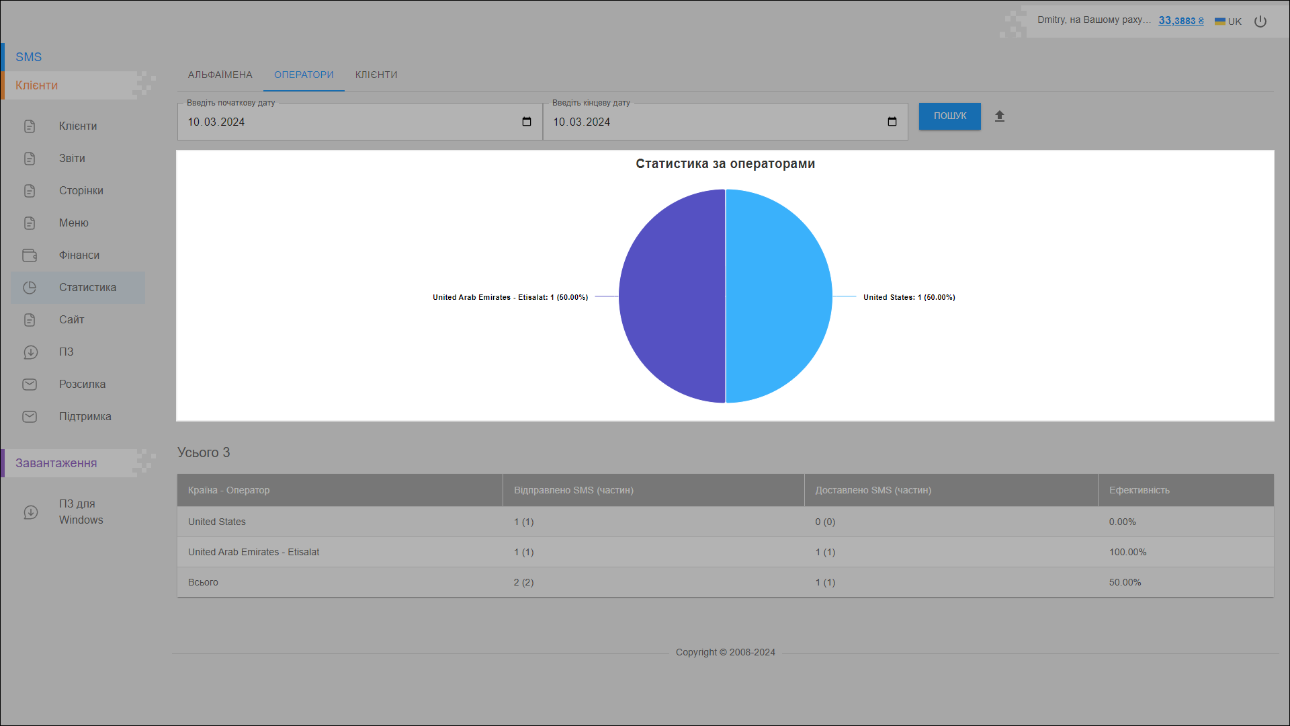The image size is (1290, 726).
Task: Click the power/logout icon
Action: (1260, 22)
